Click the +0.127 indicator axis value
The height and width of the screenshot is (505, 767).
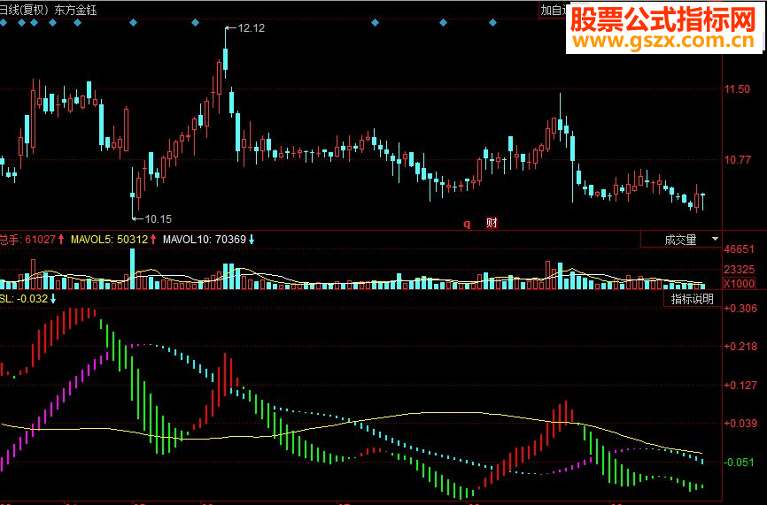pos(740,385)
